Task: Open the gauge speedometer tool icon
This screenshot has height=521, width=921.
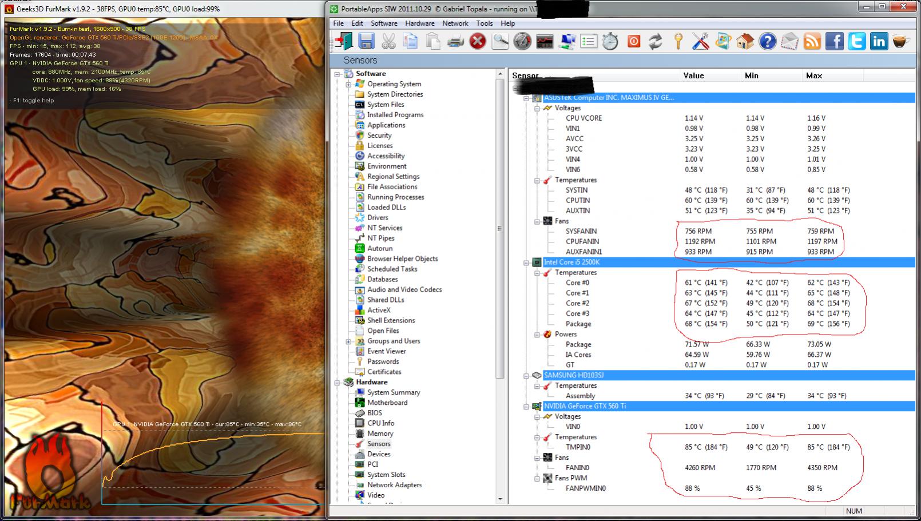Action: [522, 41]
